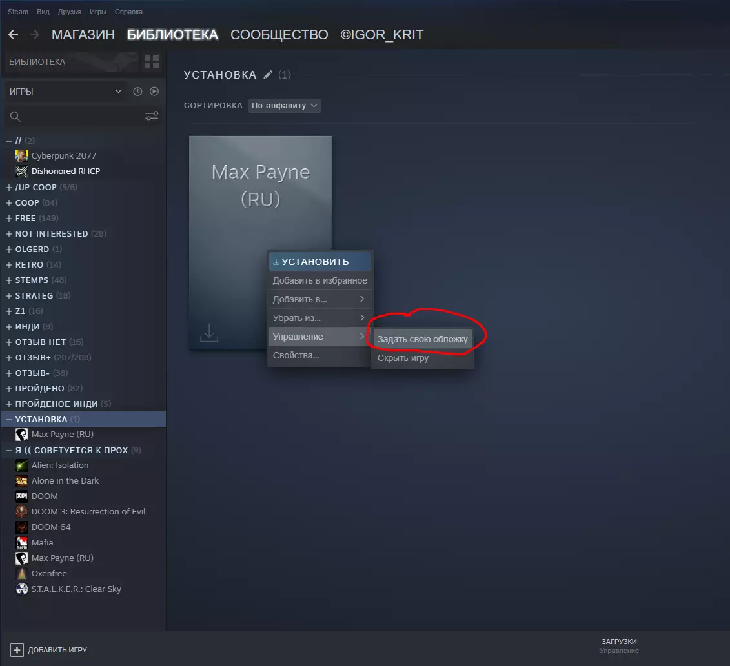
Task: Expand the ОТЗЫВ+ collection
Action: (9, 357)
